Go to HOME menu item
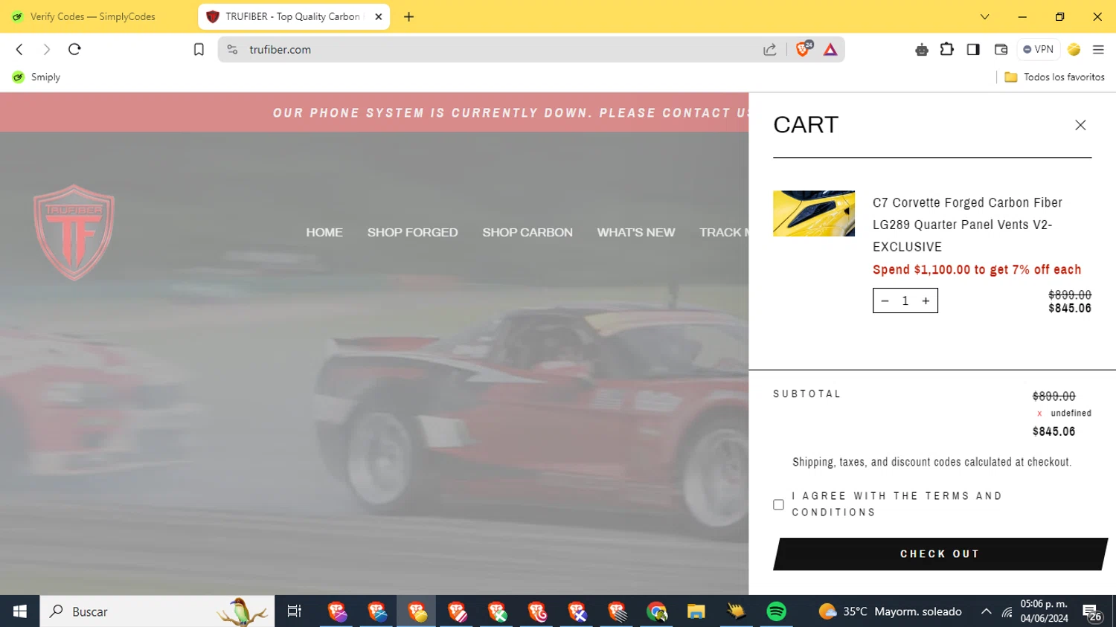Image resolution: width=1116 pixels, height=627 pixels. [x=324, y=232]
